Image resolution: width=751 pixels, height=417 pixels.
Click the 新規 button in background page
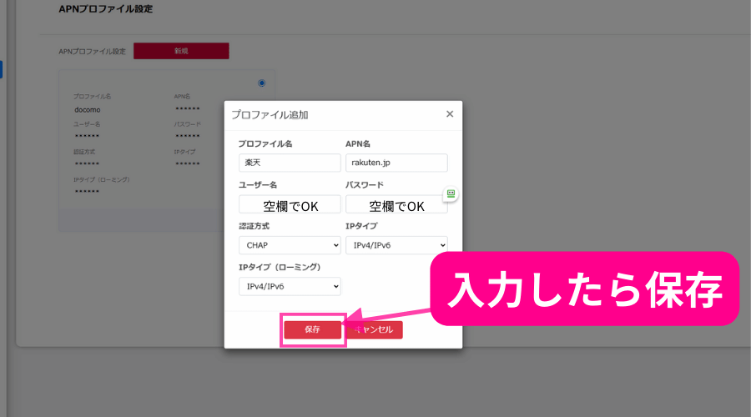tap(181, 51)
